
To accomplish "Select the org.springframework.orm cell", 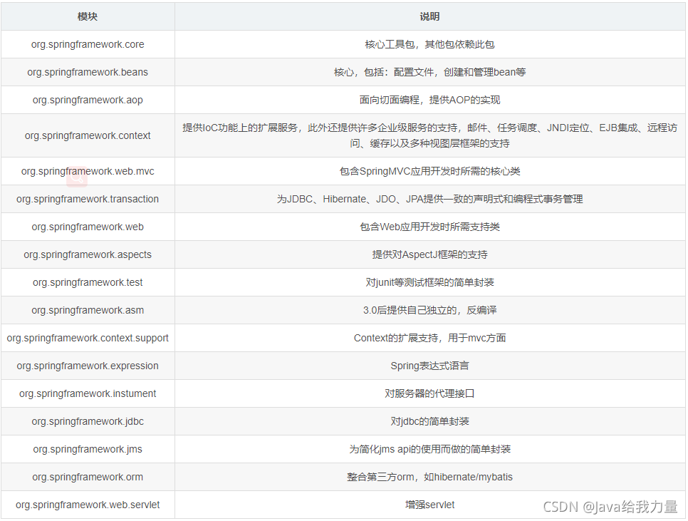I will [x=88, y=477].
